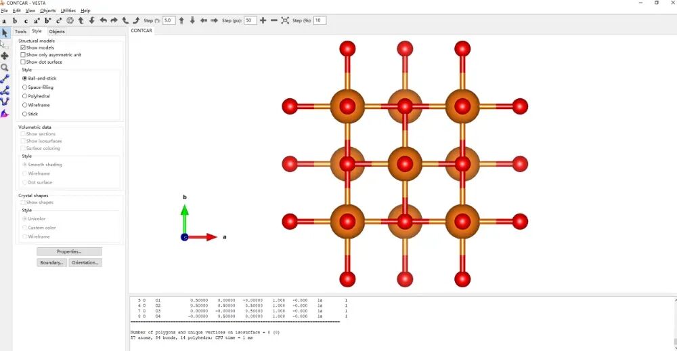677x351 pixels.
Task: Click the fit-to-screen icon
Action: pyautogui.click(x=285, y=21)
